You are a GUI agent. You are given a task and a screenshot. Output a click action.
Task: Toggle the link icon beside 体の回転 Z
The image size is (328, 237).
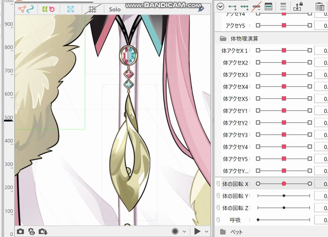tap(218, 208)
